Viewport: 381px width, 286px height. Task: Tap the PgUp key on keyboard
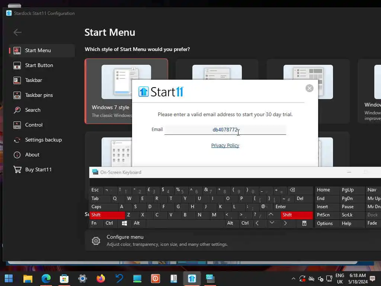point(352,190)
